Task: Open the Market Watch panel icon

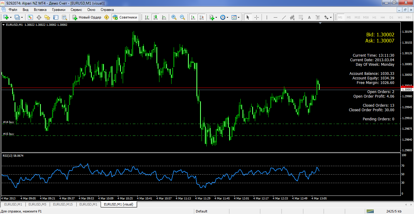Action: click(x=30, y=17)
